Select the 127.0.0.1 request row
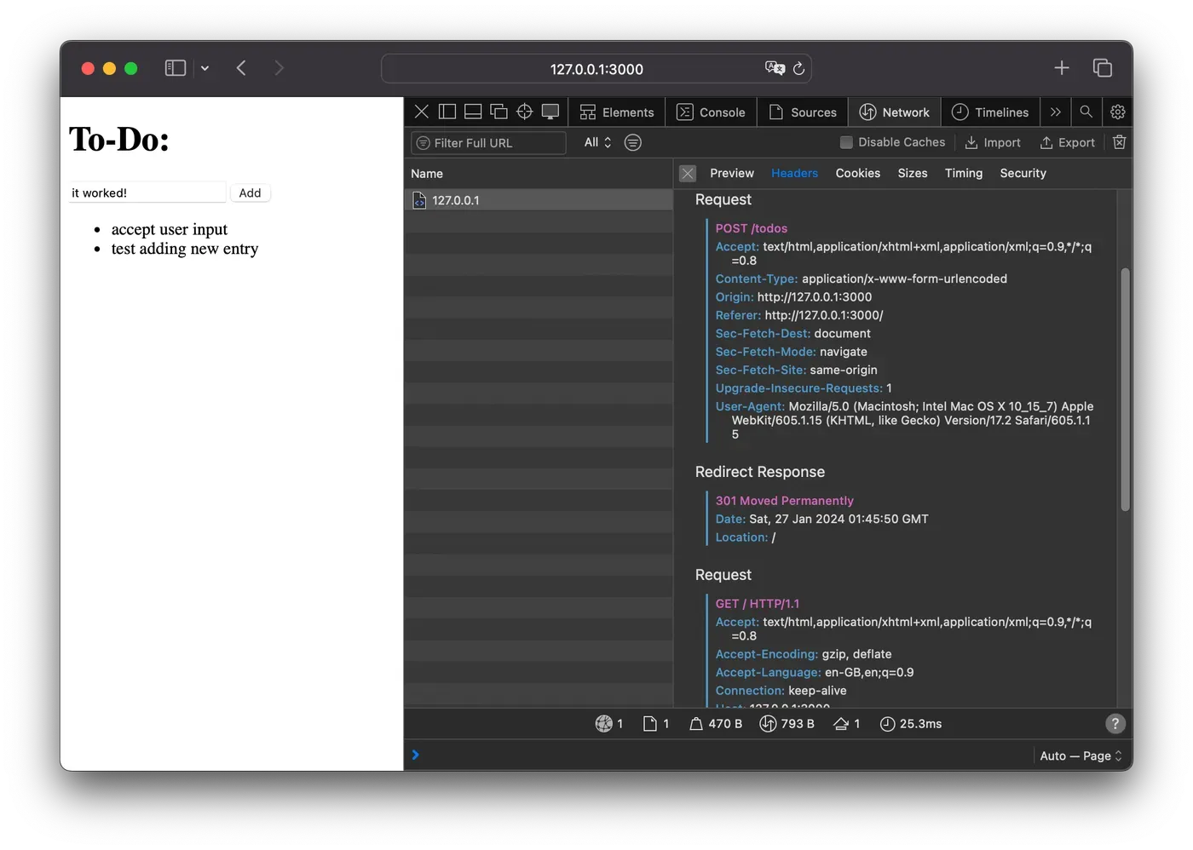This screenshot has height=850, width=1193. [539, 200]
